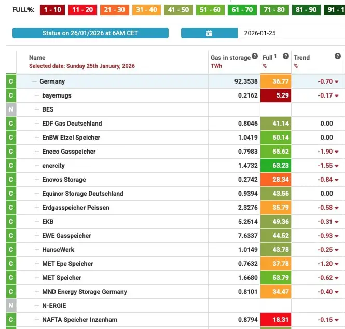Expand the NAFTA Speicher Inzenham row

pyautogui.click(x=37, y=320)
